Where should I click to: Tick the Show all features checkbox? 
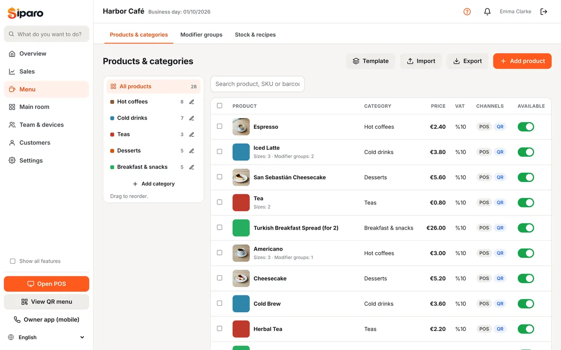click(13, 261)
